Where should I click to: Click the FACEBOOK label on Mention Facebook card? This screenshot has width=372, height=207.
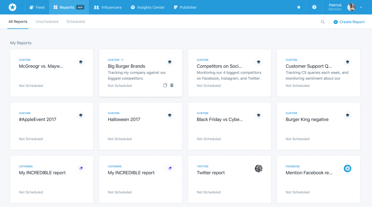pos(292,166)
